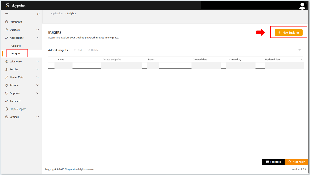
Task: Click the Automate sidebar icon
Action: [x=7, y=101]
